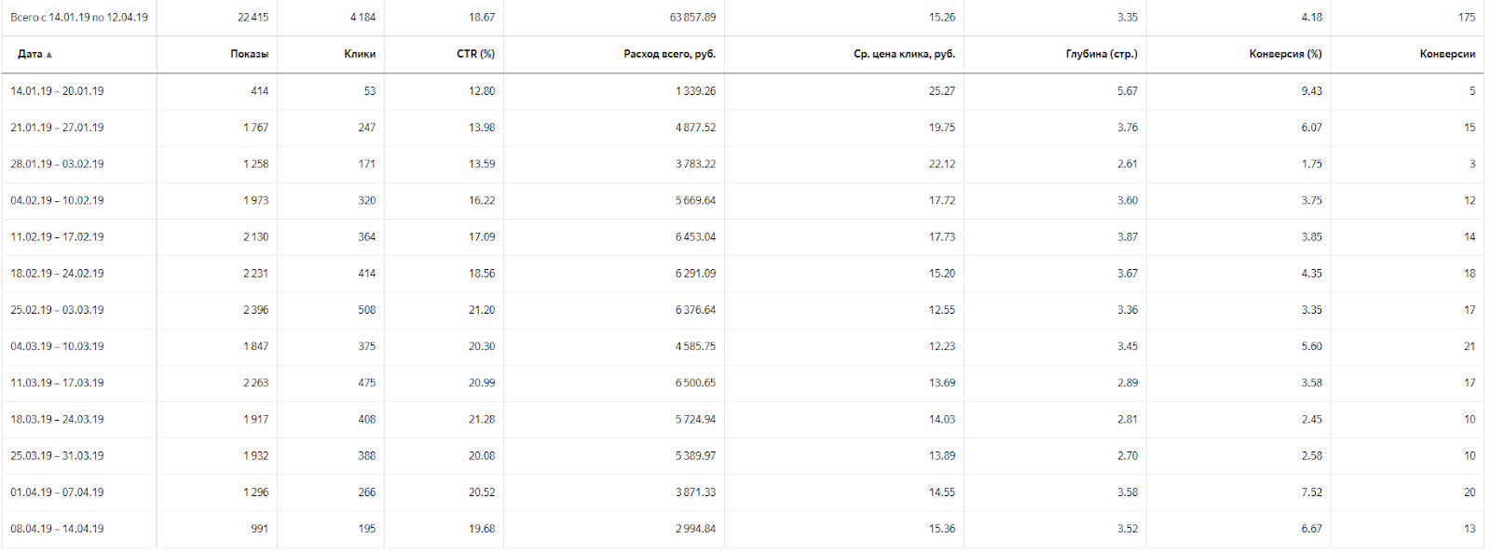
Task: Sort by Расход всего, руб. header
Action: click(669, 54)
